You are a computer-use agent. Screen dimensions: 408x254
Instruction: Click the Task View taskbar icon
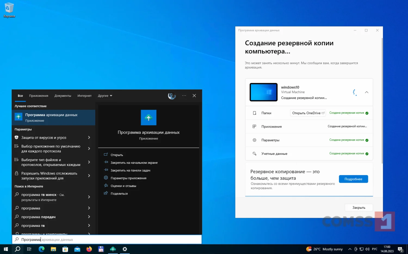point(29,249)
